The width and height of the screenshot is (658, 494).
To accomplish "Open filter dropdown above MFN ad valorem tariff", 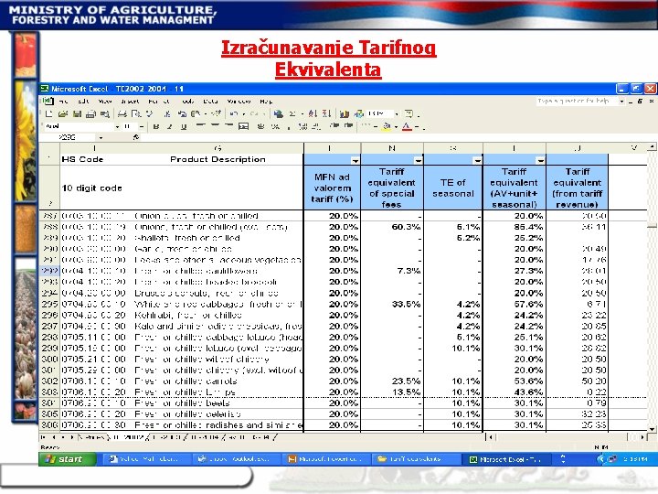I will click(355, 160).
